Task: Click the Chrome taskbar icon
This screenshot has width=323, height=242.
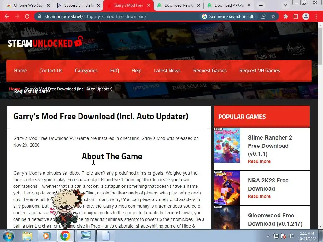Action: pyautogui.click(x=65, y=236)
